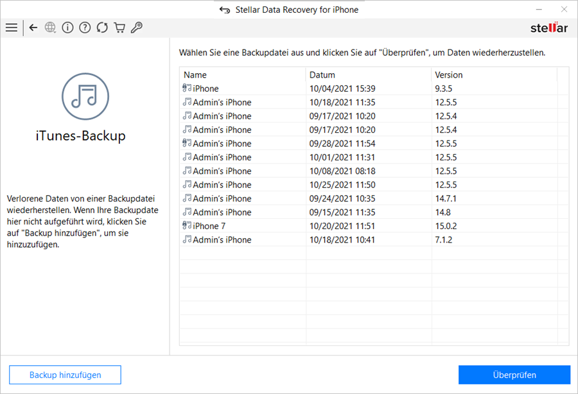Click the Backup hinzufügen button
Viewport: 578px width, 394px height.
(x=66, y=375)
